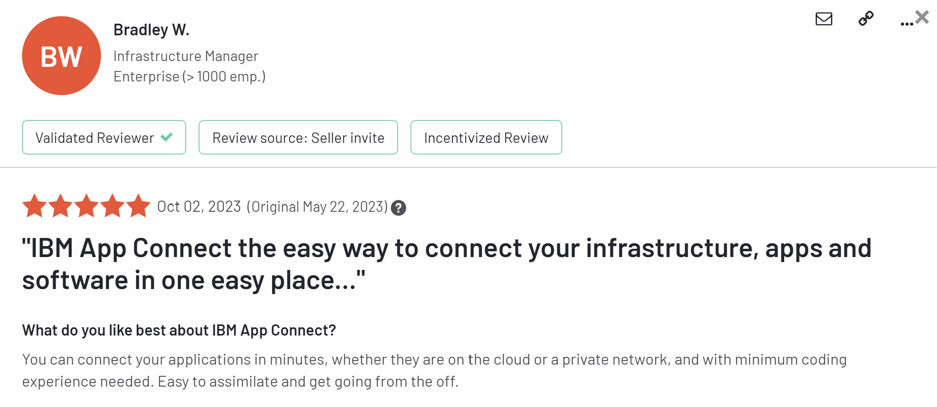Viewport: 937px width, 407px height.
Task: Select the Review source: Seller invite badge
Action: click(x=298, y=137)
